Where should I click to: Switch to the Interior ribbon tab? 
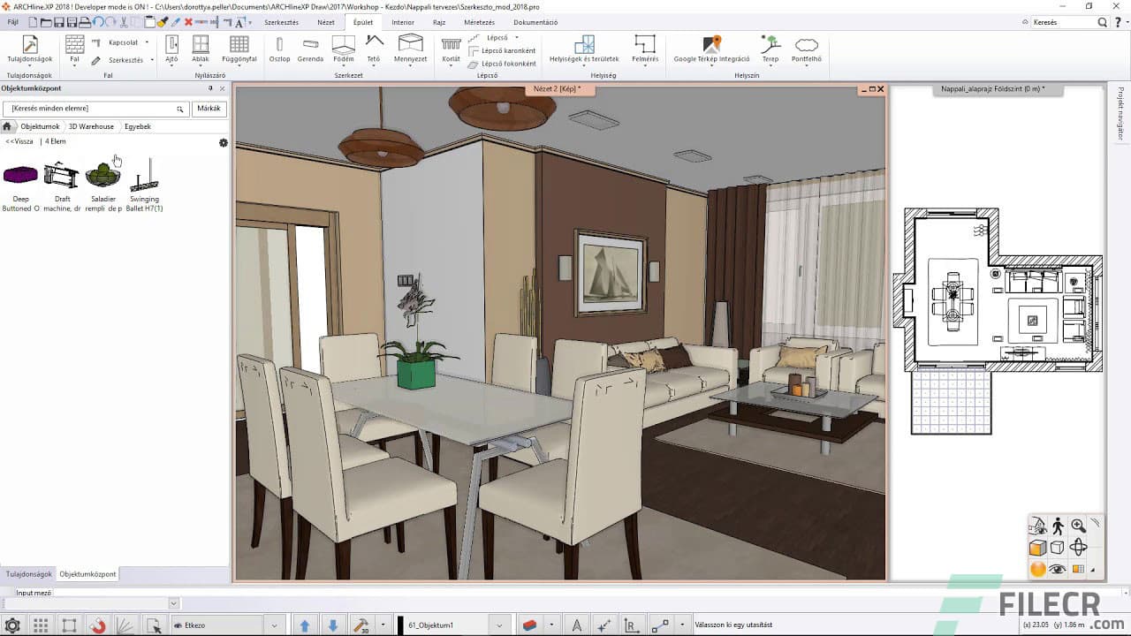(403, 22)
